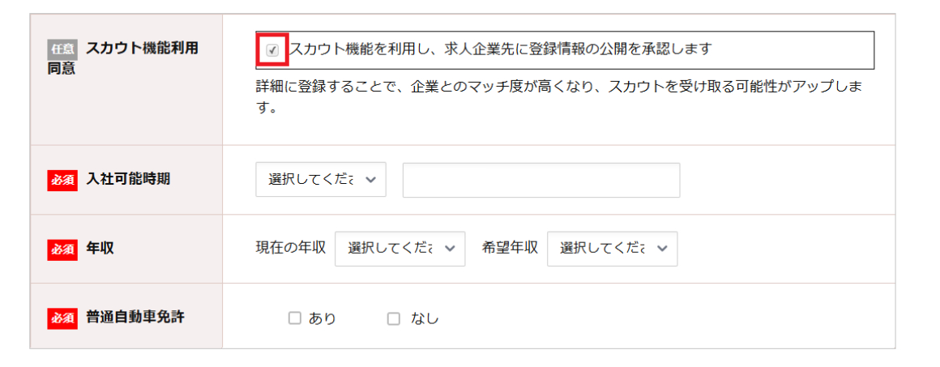The width and height of the screenshot is (940, 367).
Task: Select the 入社可能時期 row heading
Action: pyautogui.click(x=128, y=180)
